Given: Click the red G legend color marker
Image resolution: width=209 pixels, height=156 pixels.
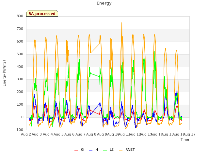Looking at the screenshot, I should [x=76, y=150].
